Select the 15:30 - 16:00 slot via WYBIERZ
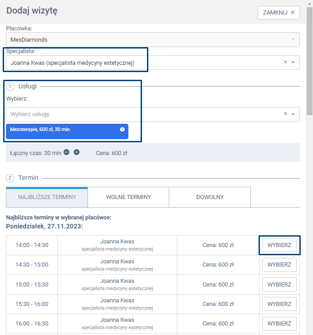 (x=279, y=304)
